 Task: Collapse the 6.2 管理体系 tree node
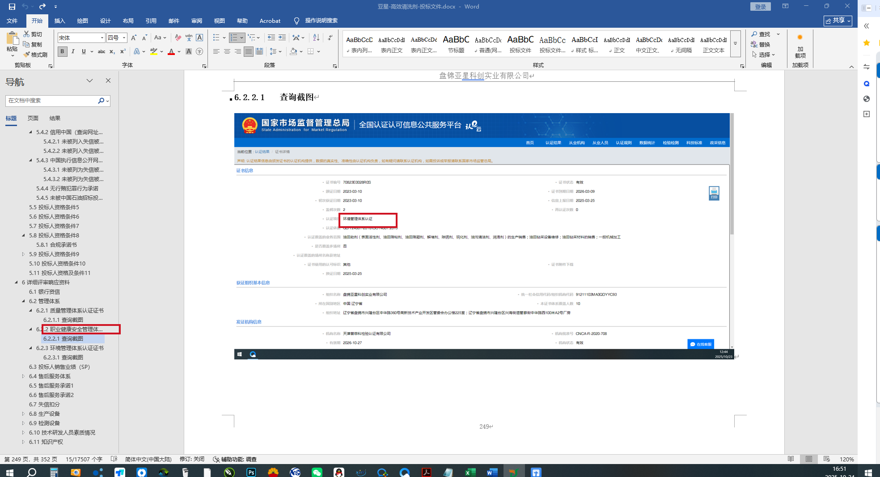24,301
